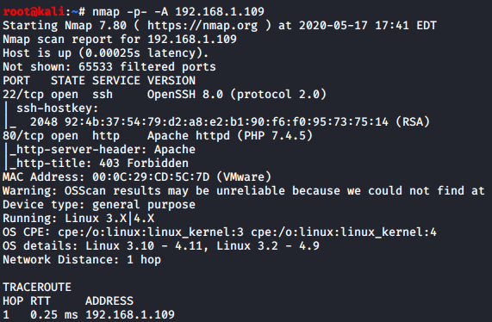Click the OpenSSH 8.0 version text

pos(185,95)
